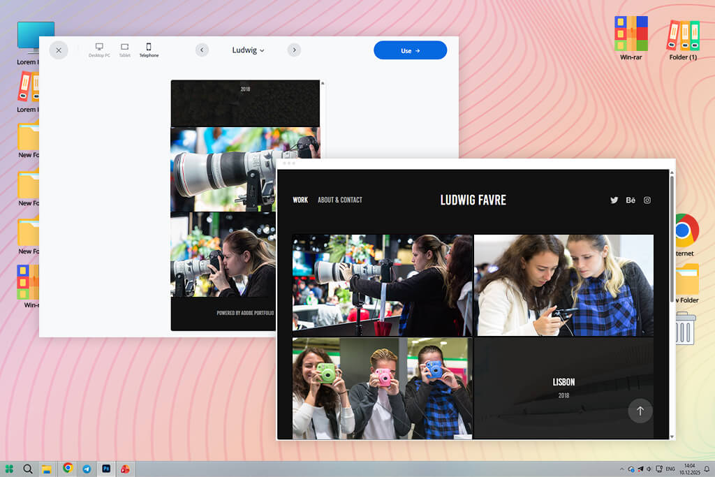Screen dimensions: 715x477
Task: Open the volume control in the system tray
Action: 649,469
